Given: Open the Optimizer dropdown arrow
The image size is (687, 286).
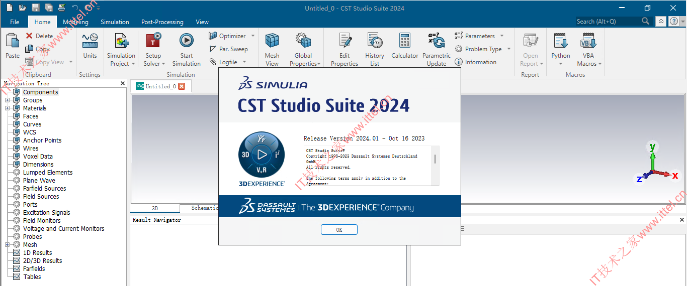Looking at the screenshot, I should pyautogui.click(x=253, y=36).
